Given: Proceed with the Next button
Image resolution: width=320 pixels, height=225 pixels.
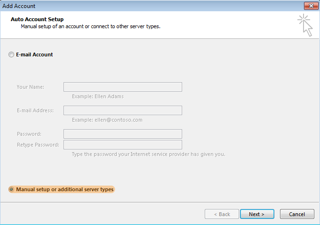Looking at the screenshot, I should point(257,214).
